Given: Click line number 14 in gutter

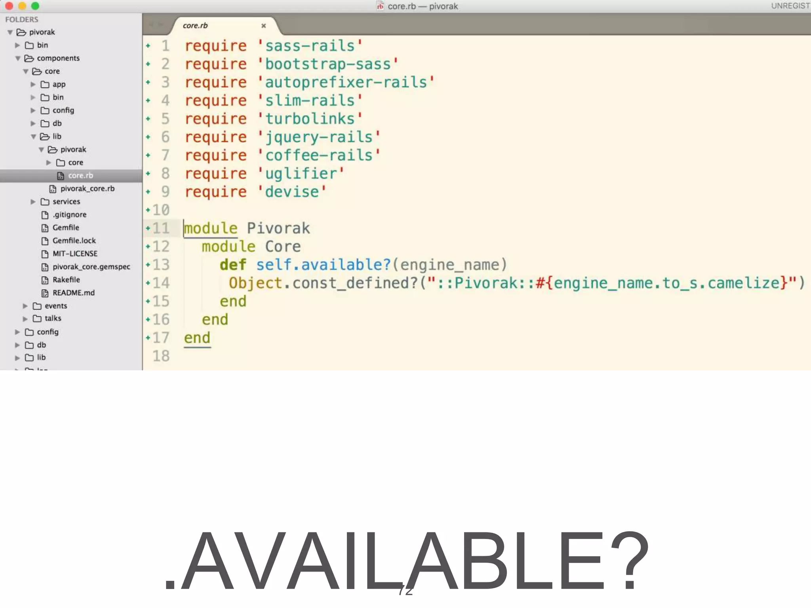Looking at the screenshot, I should (161, 283).
